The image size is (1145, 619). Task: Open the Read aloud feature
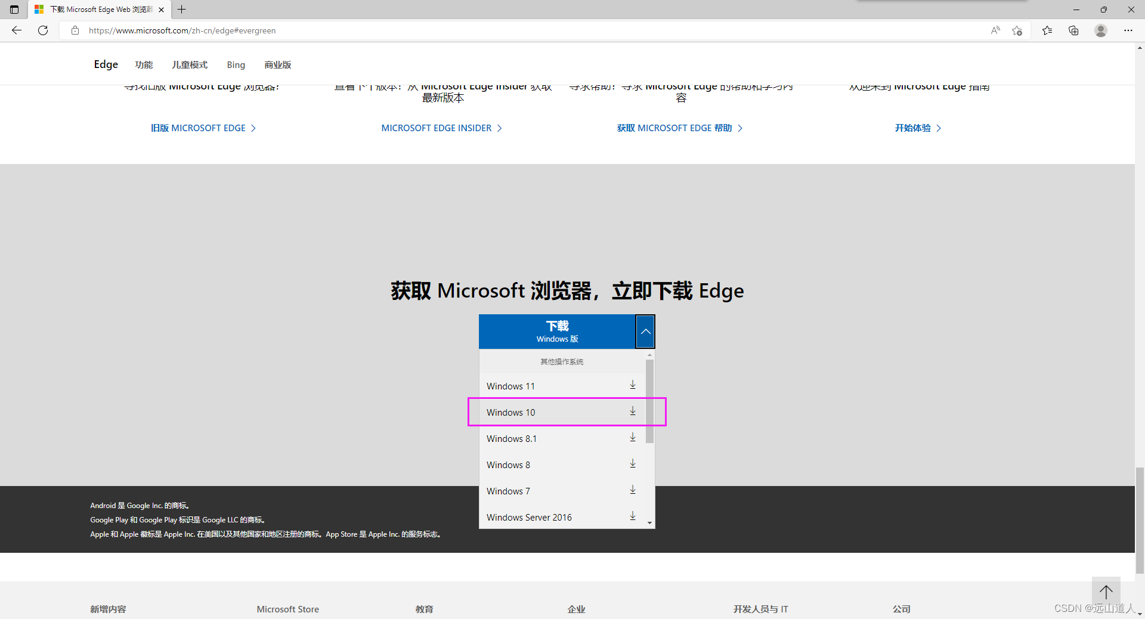tap(995, 30)
